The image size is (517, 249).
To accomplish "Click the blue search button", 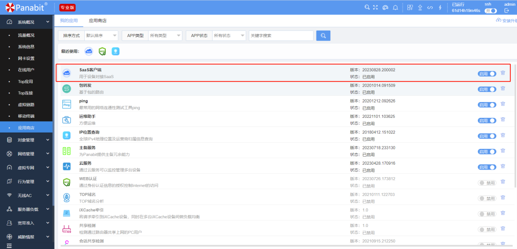I will coord(323,35).
